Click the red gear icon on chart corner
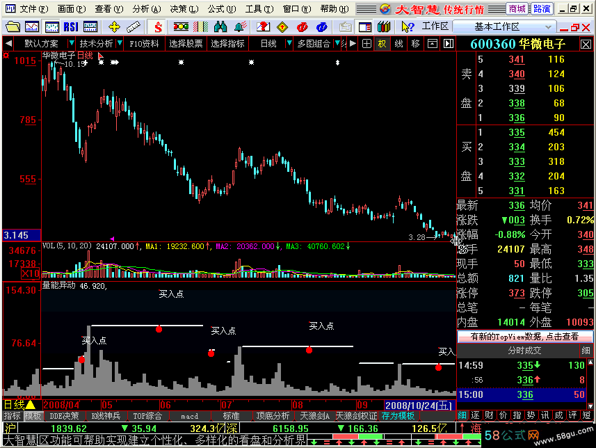This screenshot has height=448, width=596. [x=6, y=56]
